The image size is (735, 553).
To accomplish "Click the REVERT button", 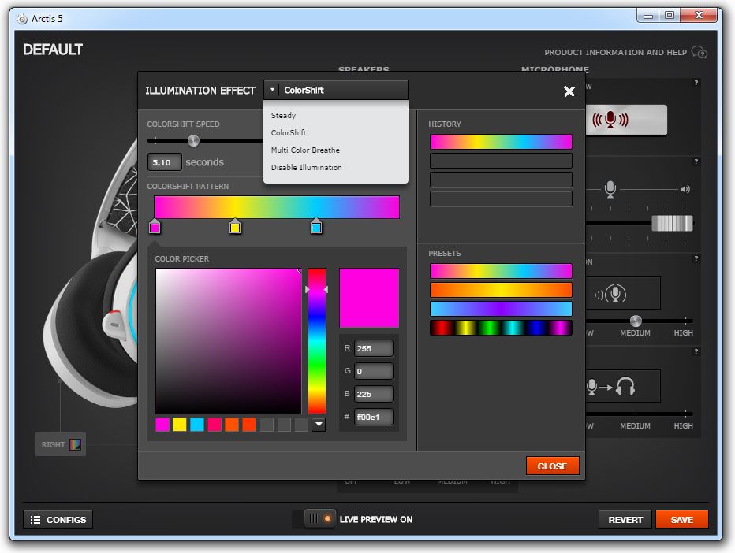I will 625,520.
